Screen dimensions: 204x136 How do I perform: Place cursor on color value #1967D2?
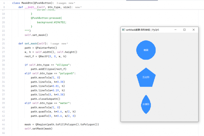(x=59, y=22)
